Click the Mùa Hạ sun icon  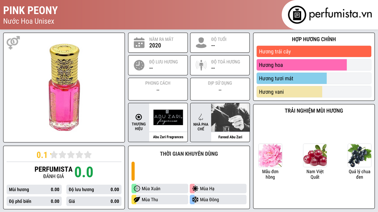click(195, 189)
